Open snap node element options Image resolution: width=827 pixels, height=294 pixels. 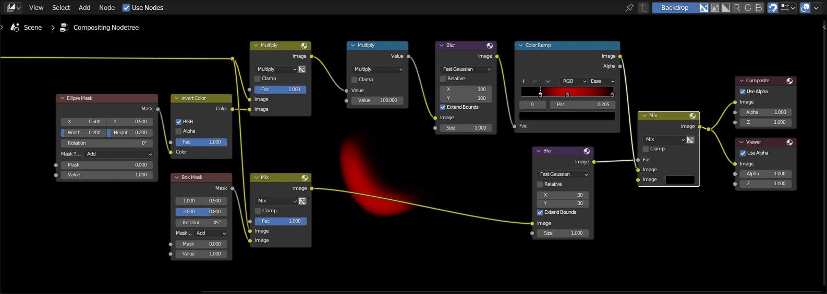[788, 7]
